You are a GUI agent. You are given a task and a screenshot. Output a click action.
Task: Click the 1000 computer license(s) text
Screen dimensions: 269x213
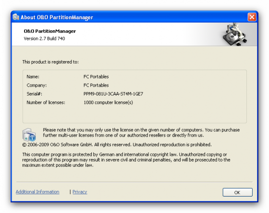pos(108,102)
